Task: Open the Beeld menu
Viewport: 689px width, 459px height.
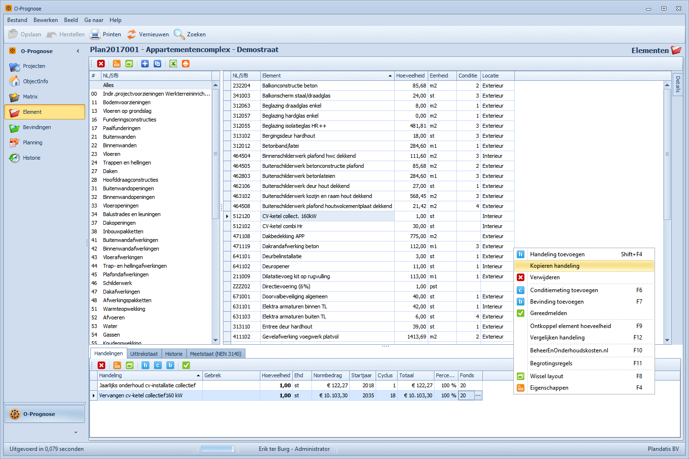Action: point(71,20)
